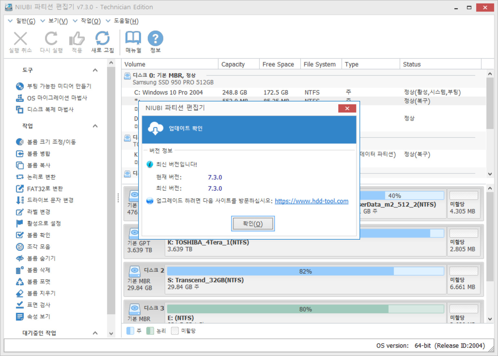Select 볼륨 복사 operation
Image resolution: width=498 pixels, height=356 pixels.
(x=33, y=165)
